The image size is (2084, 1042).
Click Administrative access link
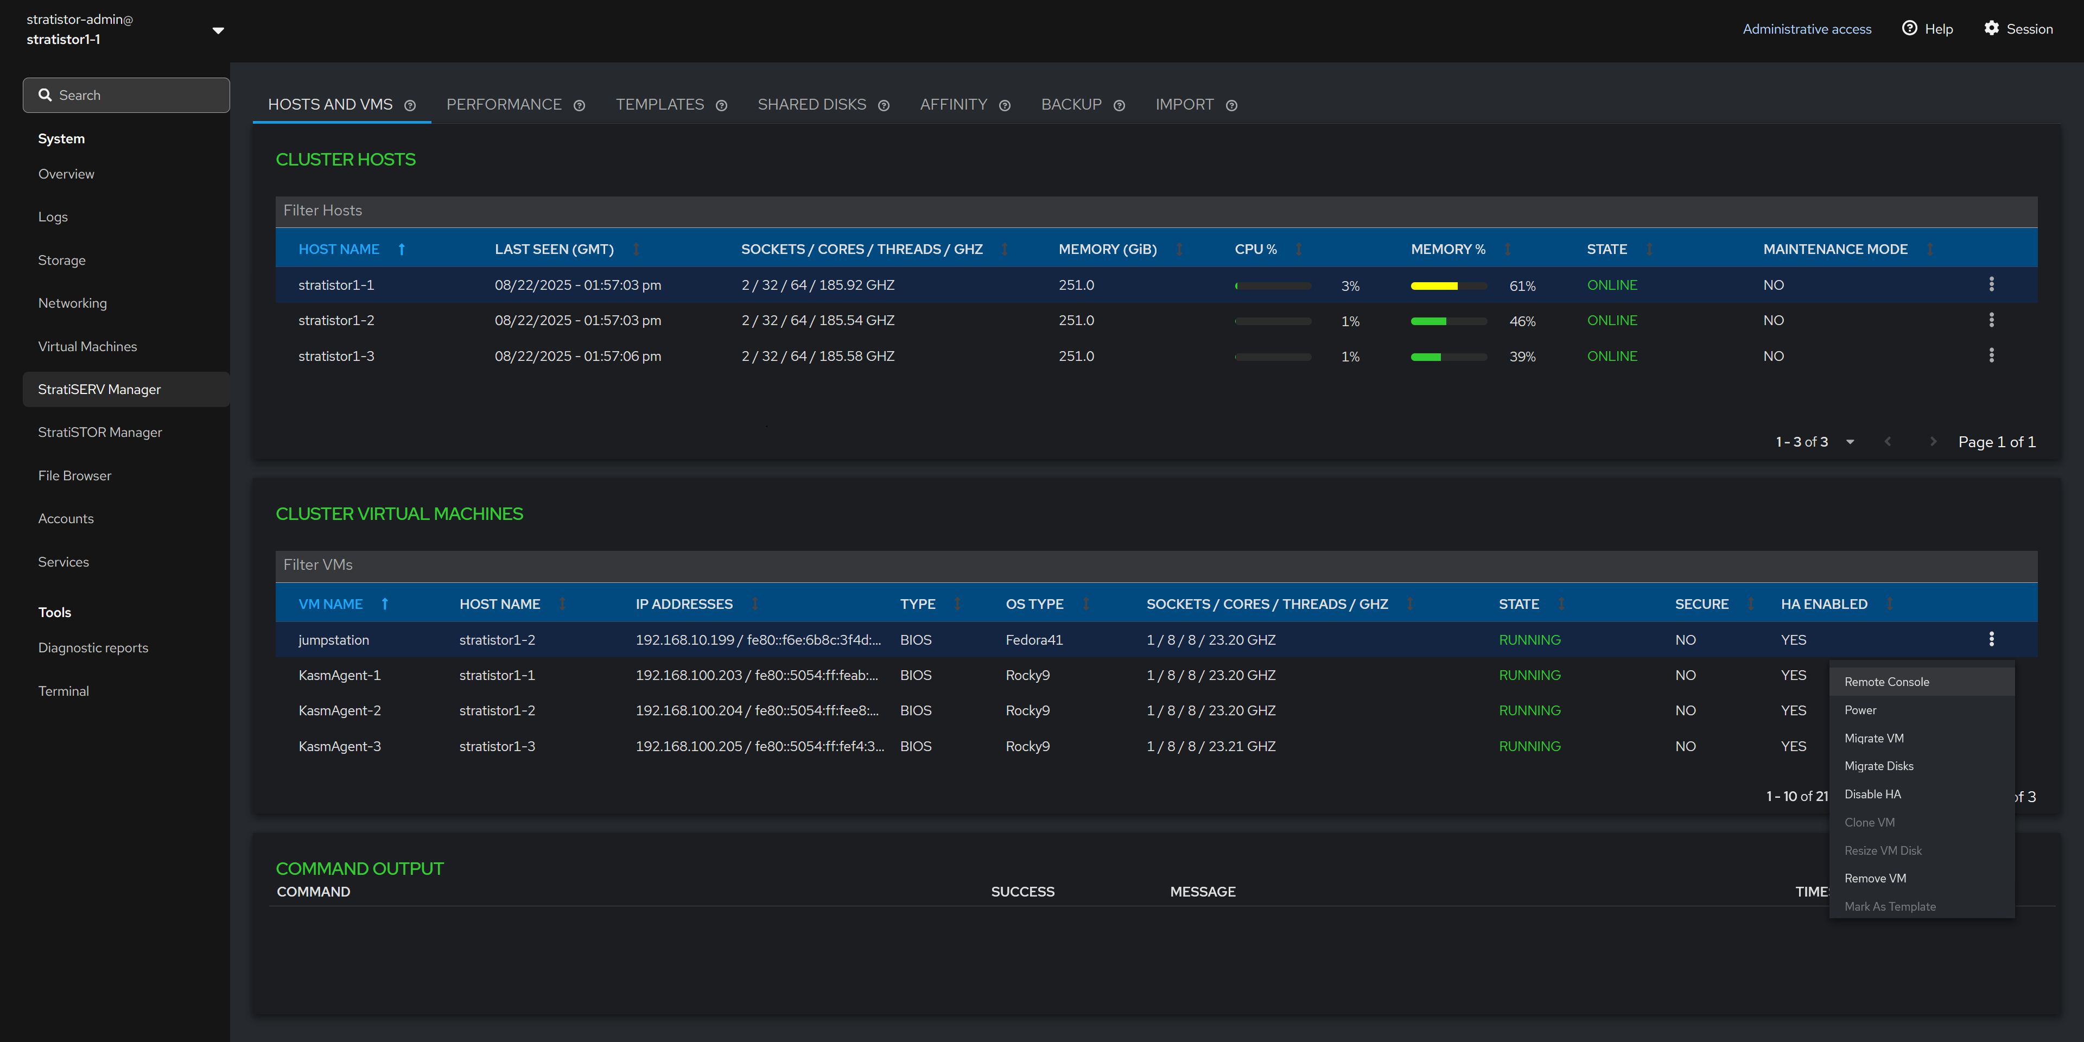click(x=1807, y=29)
